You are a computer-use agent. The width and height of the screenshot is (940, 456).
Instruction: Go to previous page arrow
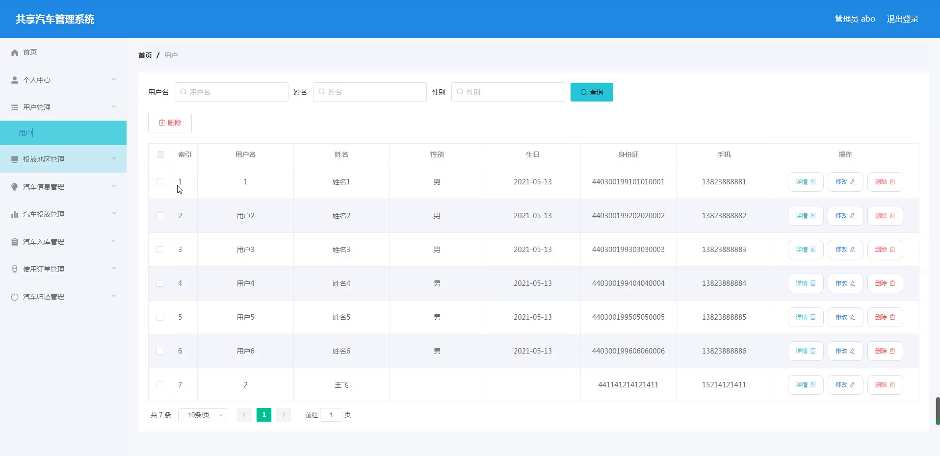pyautogui.click(x=244, y=415)
